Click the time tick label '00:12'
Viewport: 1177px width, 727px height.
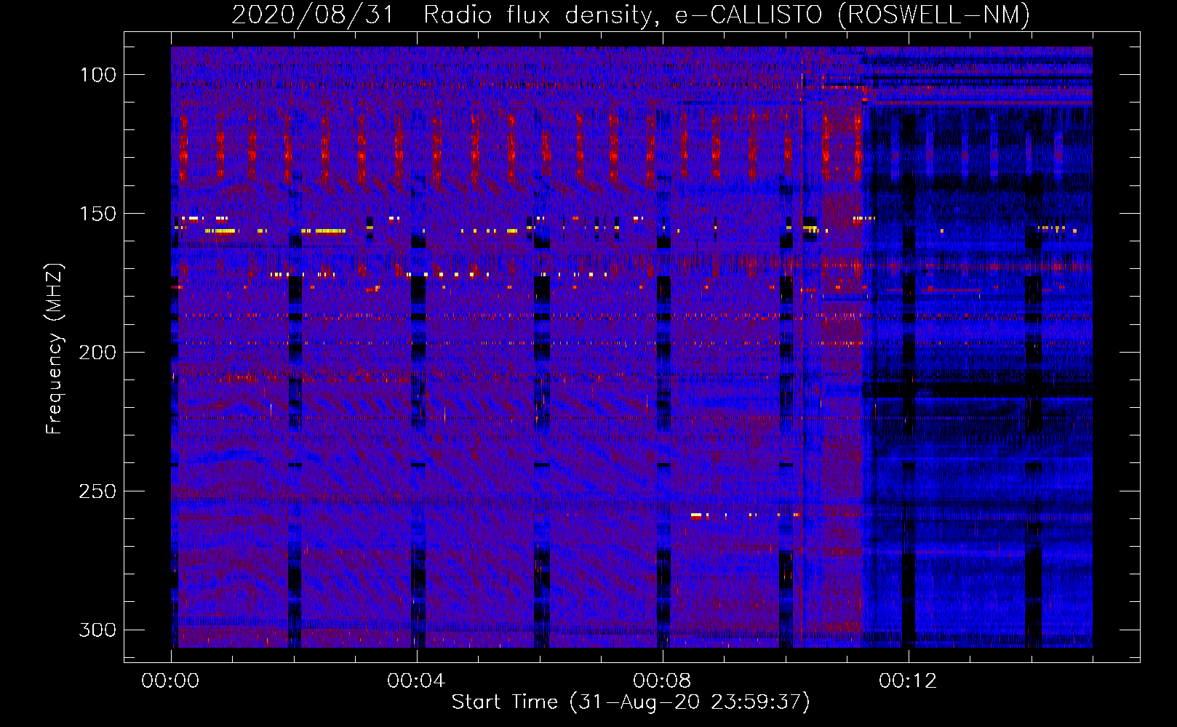click(x=908, y=681)
